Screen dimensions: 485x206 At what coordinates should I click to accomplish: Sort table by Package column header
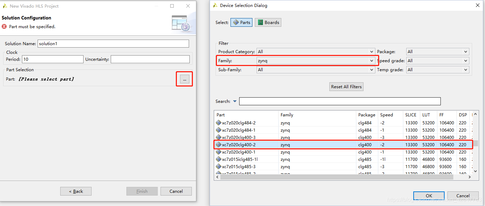point(367,115)
